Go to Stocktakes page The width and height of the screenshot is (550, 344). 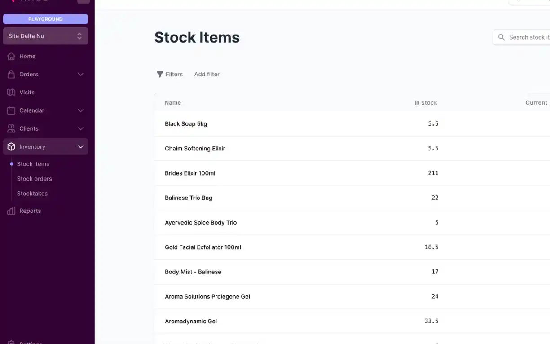(32, 194)
